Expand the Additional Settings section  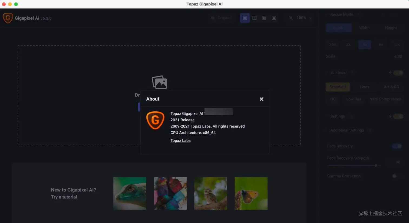tap(347, 130)
